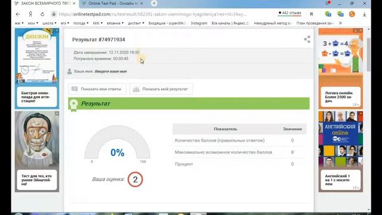Viewport: 382px width, 215px height.
Task: Open the Все каналы Яндекс bookmark
Action: (230, 23)
